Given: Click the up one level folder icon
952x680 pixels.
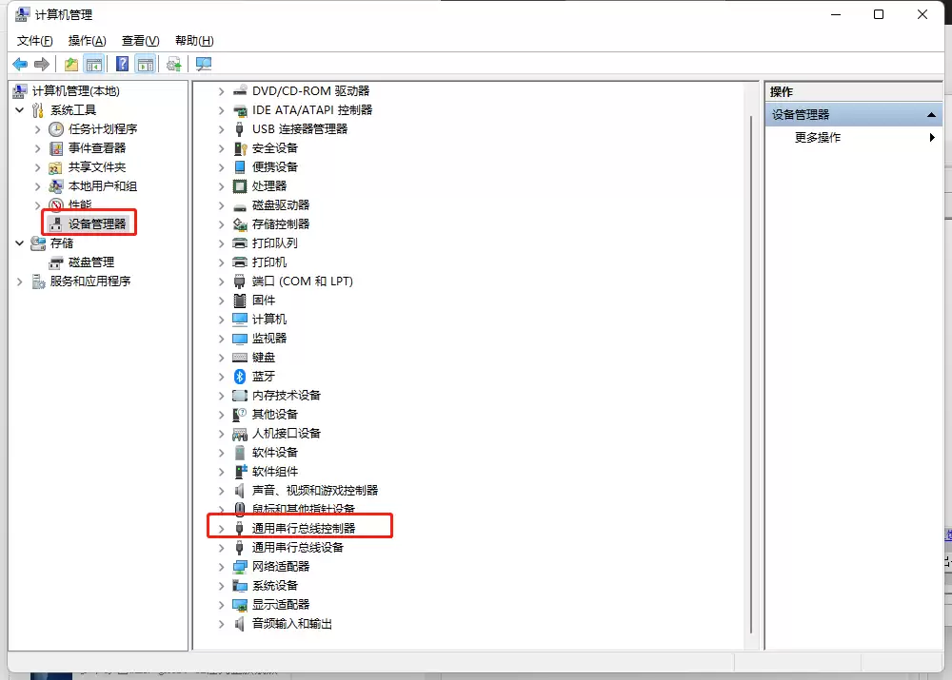Looking at the screenshot, I should (x=71, y=64).
